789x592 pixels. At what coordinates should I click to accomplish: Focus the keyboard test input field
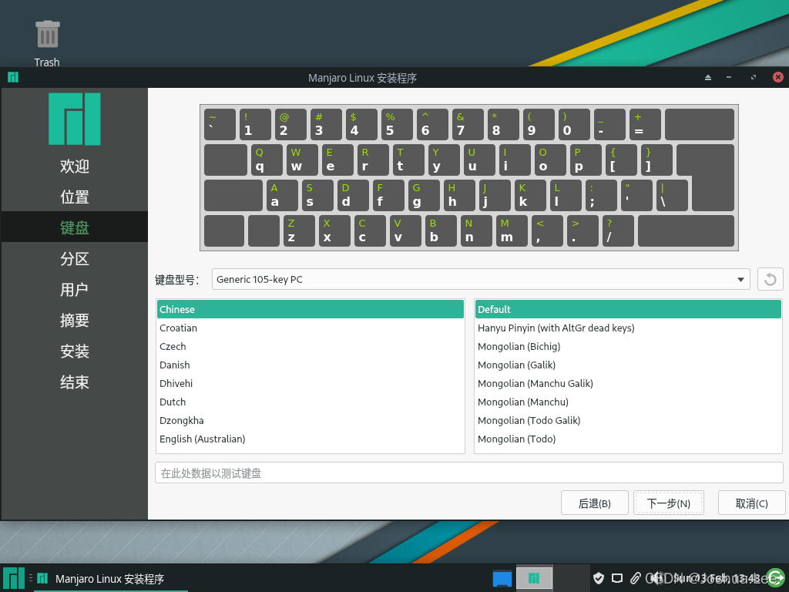(x=469, y=473)
